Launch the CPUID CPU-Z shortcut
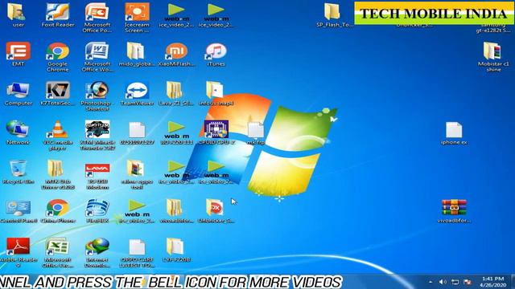The height and width of the screenshot is (289, 515). pyautogui.click(x=216, y=130)
